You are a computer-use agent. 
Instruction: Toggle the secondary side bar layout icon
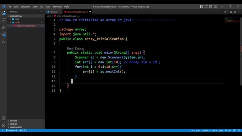211,7
